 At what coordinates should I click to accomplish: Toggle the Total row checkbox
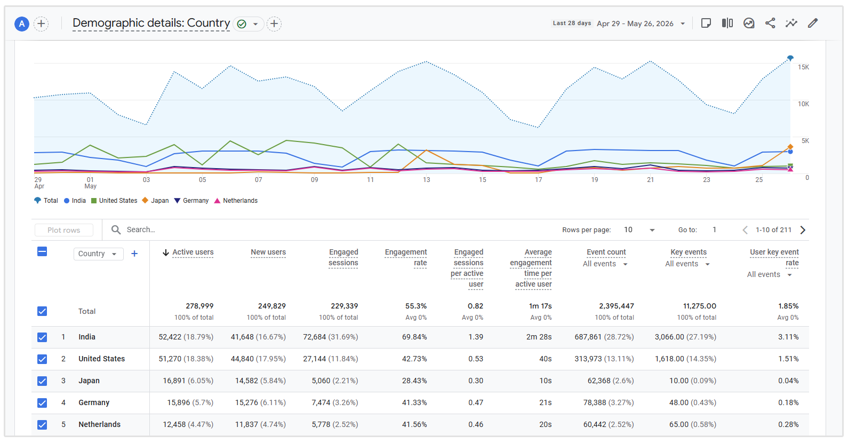[42, 311]
